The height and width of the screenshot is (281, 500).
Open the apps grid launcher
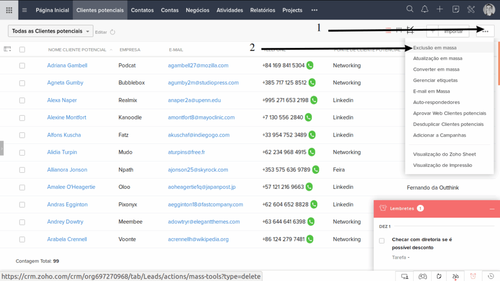9,10
